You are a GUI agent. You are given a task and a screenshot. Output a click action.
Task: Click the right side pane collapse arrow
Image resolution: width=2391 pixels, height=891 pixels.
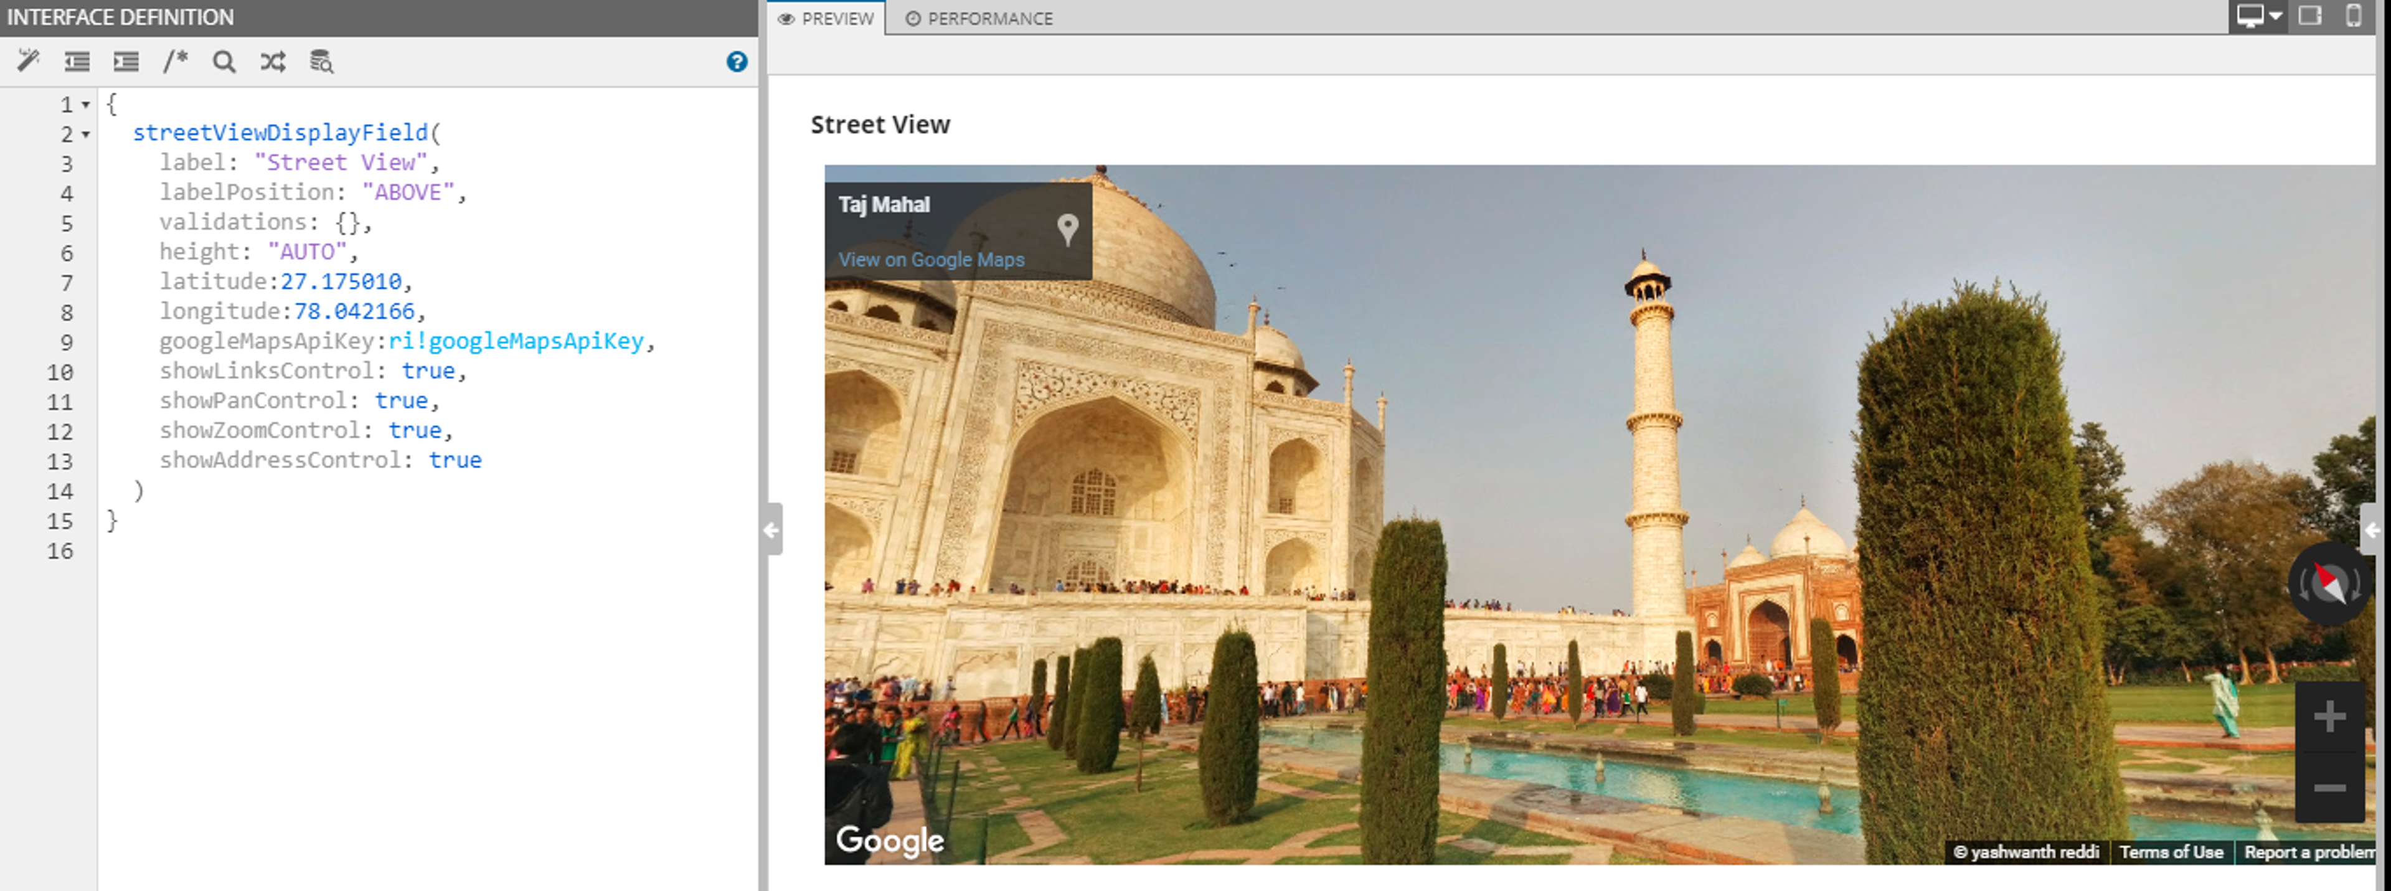(x=2370, y=529)
